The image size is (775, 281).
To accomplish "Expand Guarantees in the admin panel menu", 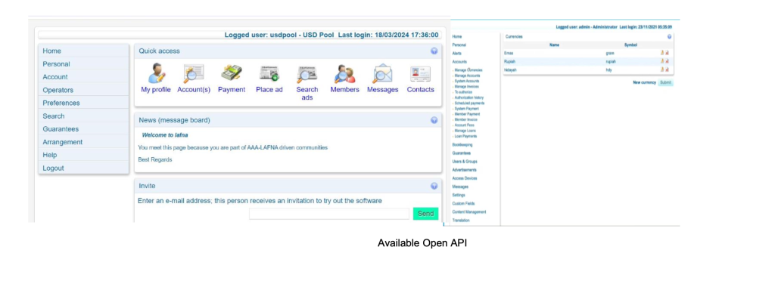I will pyautogui.click(x=461, y=153).
